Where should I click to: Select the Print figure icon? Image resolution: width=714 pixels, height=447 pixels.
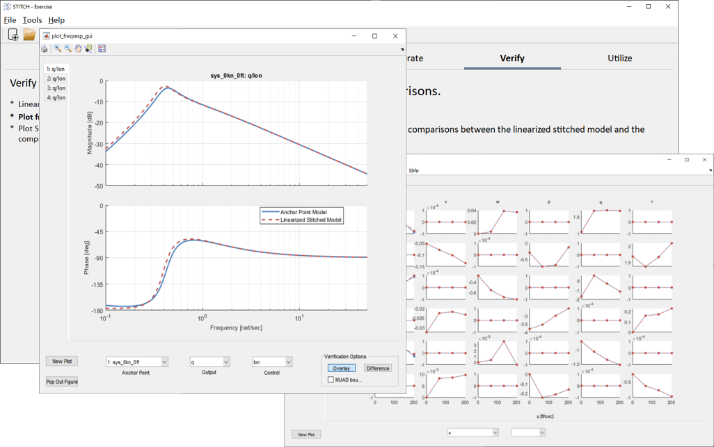tap(44, 48)
